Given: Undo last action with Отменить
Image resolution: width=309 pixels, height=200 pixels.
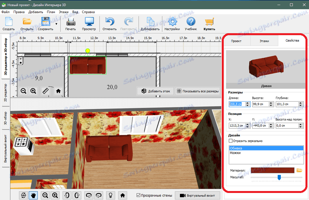Looking at the screenshot, I should [110, 23].
